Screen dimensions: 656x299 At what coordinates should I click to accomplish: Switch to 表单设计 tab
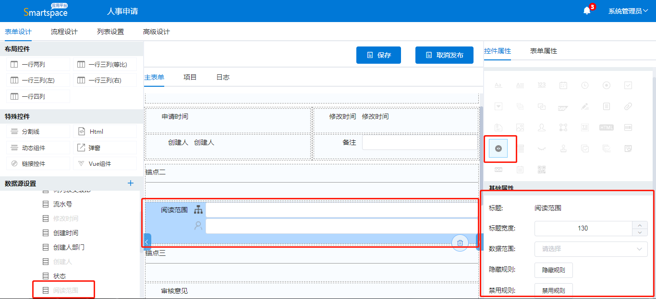tap(18, 32)
